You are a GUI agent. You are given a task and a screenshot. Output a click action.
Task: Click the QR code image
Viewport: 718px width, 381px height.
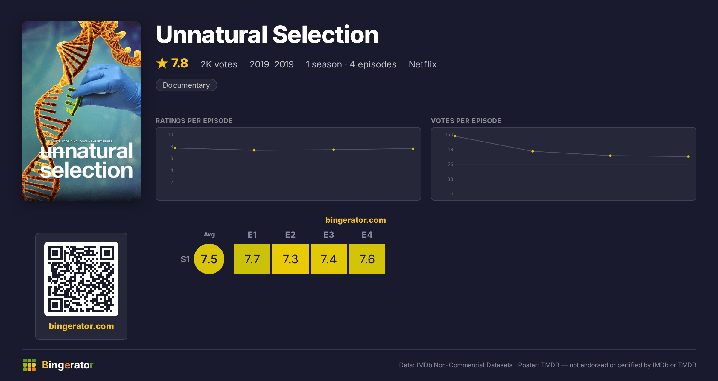click(81, 279)
